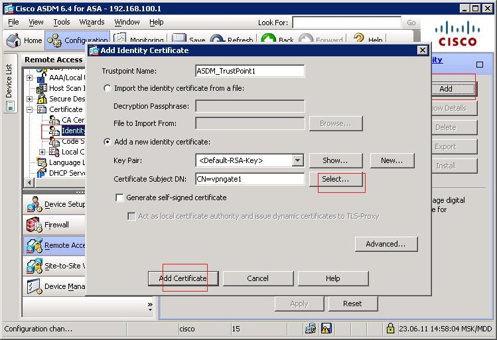Open the Key Pair dropdown
This screenshot has width=497, height=340.
point(297,160)
